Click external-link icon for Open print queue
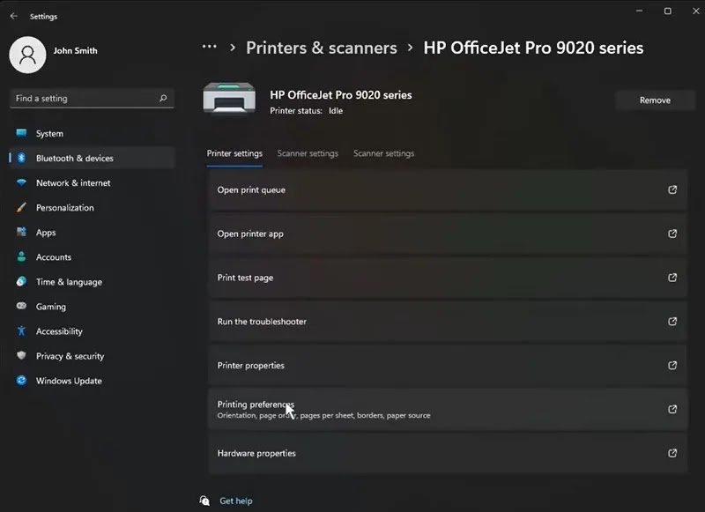The width and height of the screenshot is (705, 512). [672, 189]
